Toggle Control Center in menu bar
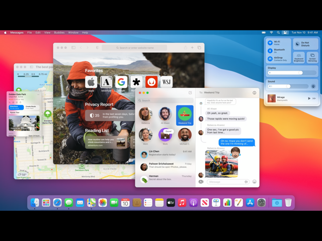Viewport: 322px width, 241px height. point(285,33)
